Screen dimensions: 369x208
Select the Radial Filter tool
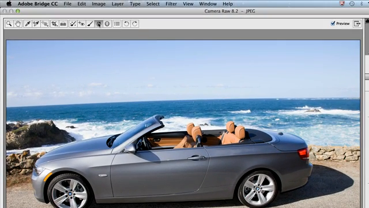click(x=107, y=24)
